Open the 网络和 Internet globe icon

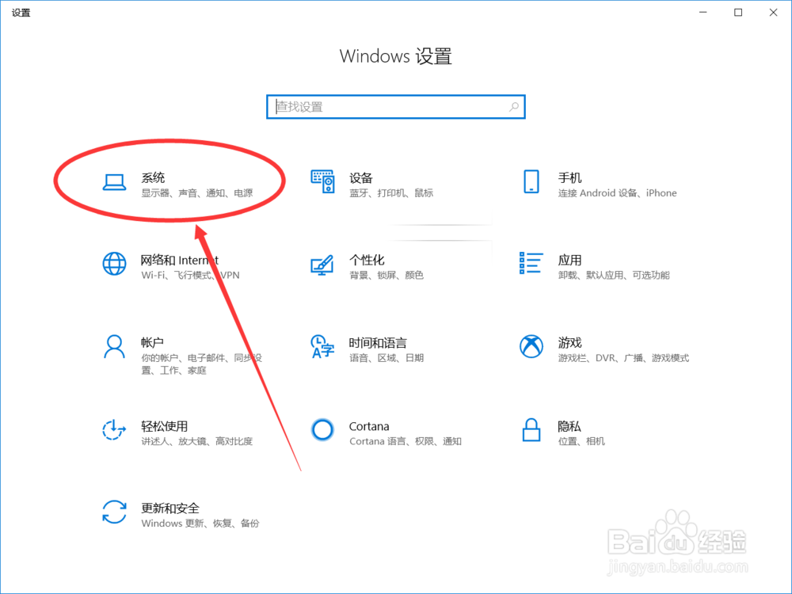click(114, 264)
